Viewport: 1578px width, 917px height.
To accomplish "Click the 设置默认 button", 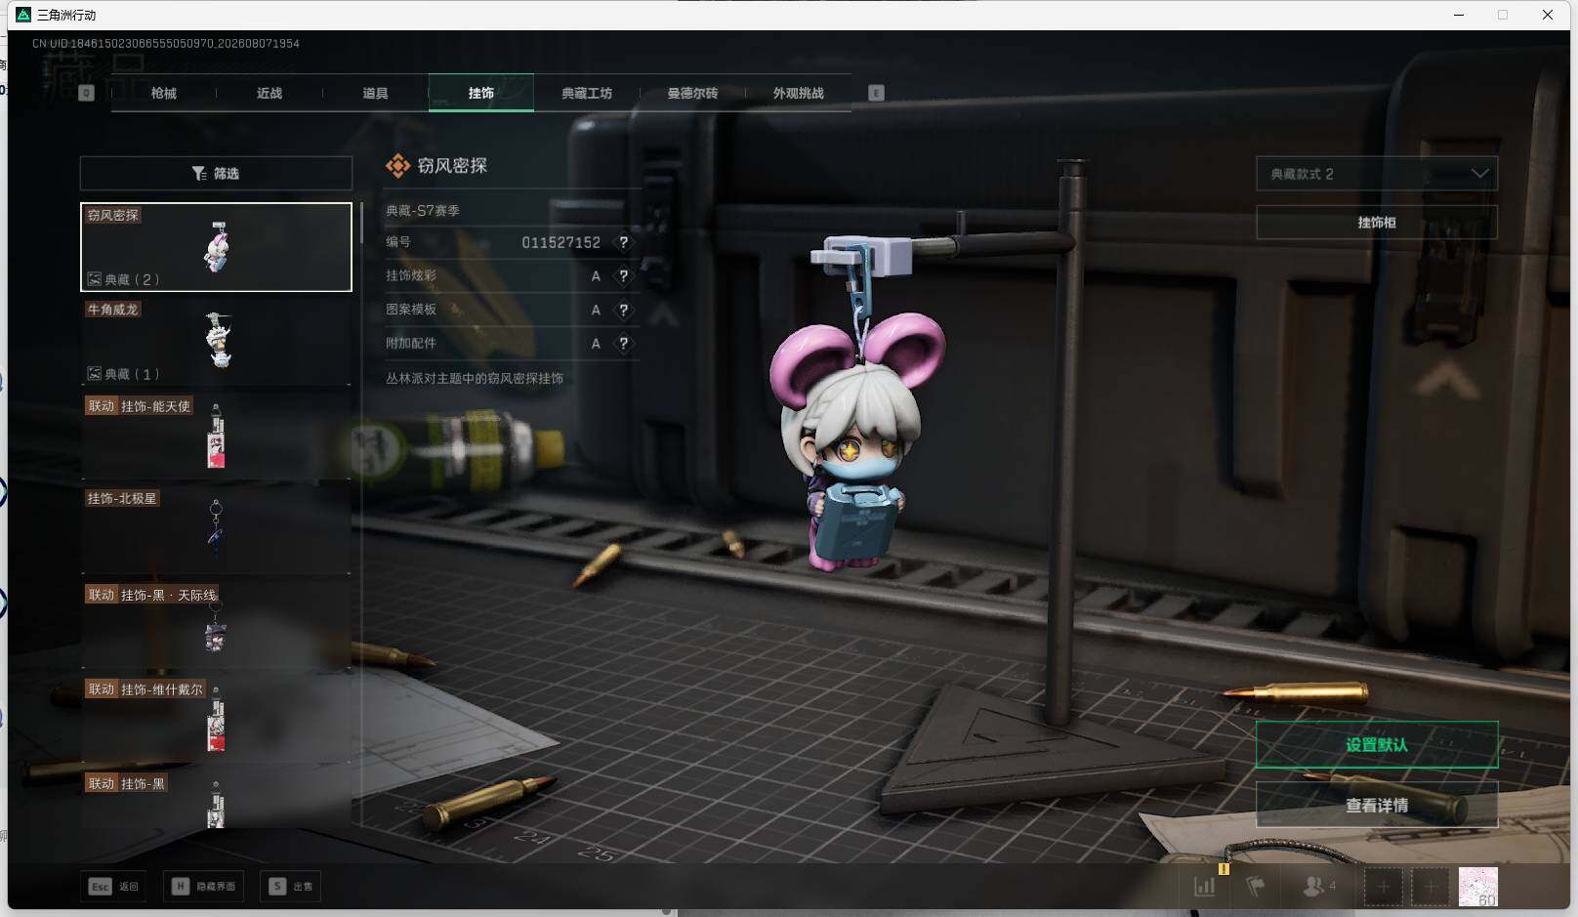I will (1377, 745).
